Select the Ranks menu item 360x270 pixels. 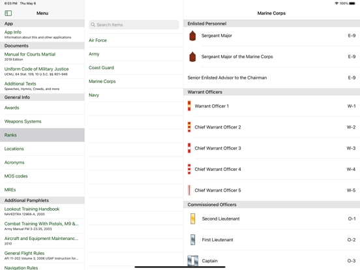pyautogui.click(x=42, y=135)
